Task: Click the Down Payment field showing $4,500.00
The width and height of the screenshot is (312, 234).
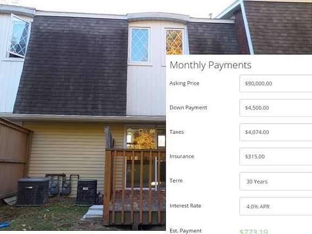Action: (276, 108)
